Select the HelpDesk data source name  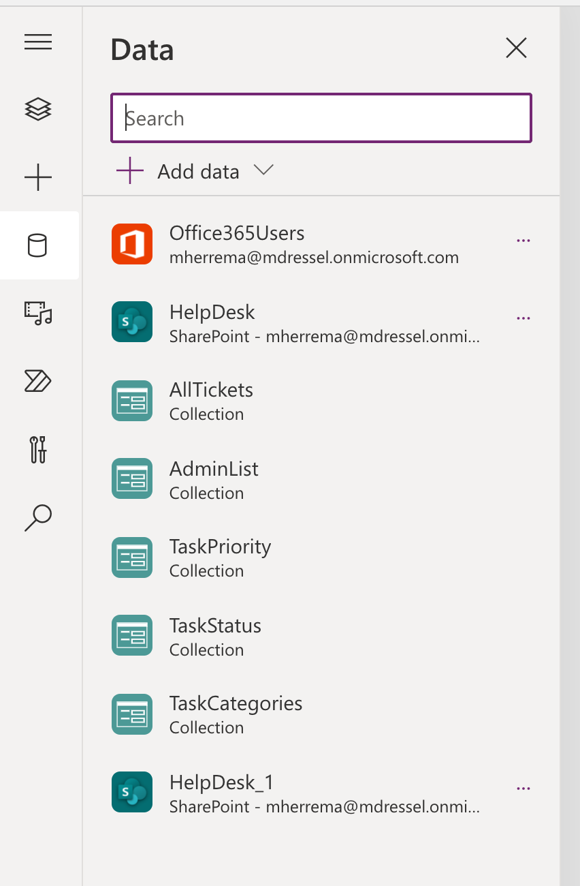(x=212, y=312)
